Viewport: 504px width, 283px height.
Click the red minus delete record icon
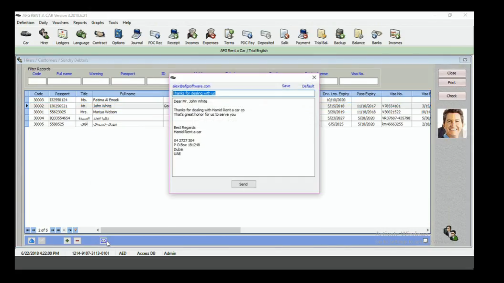[77, 240]
